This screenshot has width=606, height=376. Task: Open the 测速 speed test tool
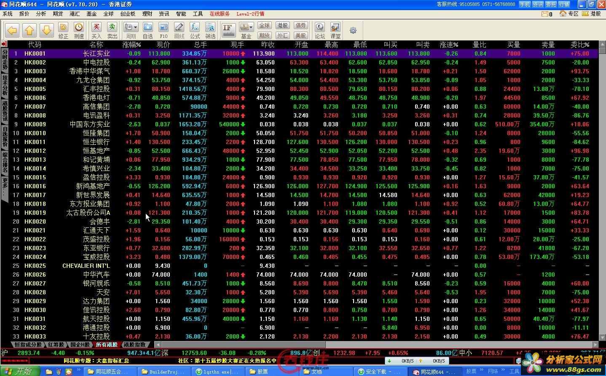79,30
